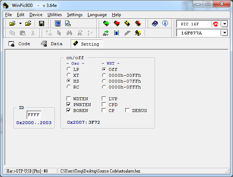The image size is (233, 177).
Task: Uncheck the BOREN checkbox
Action: pos(68,111)
